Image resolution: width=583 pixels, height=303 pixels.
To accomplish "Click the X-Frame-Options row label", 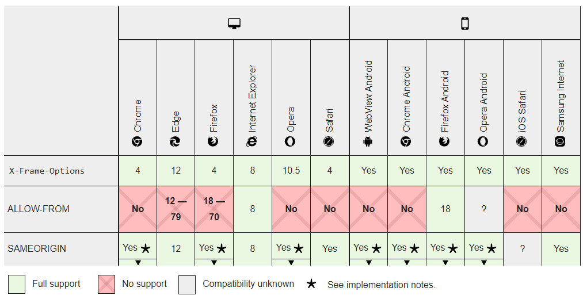I will point(46,171).
